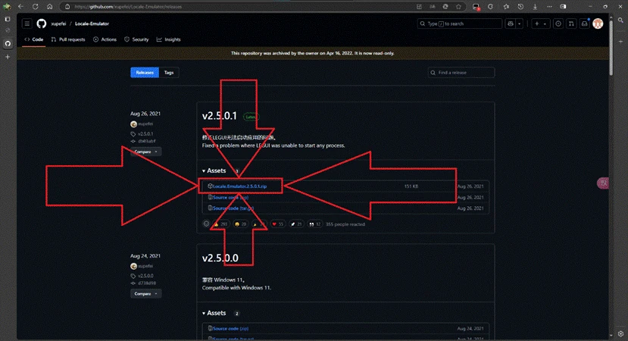Switch to the Tags view
This screenshot has width=628, height=341.
(169, 73)
